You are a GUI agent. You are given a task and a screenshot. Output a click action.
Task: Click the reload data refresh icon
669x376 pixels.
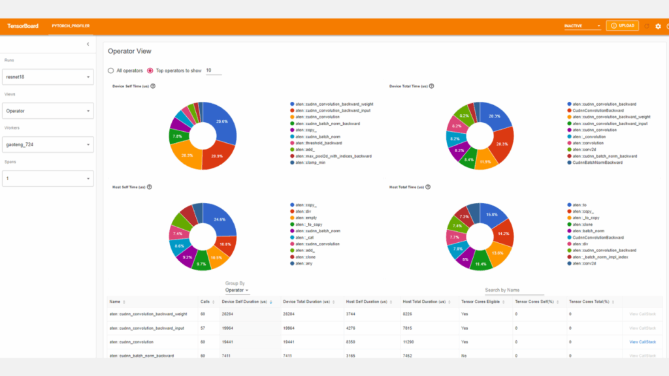(647, 26)
